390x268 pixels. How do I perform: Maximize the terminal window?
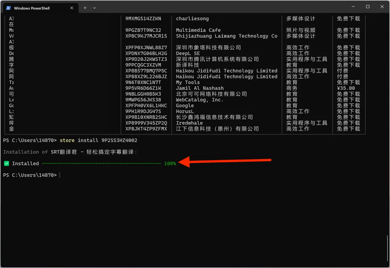368,6
